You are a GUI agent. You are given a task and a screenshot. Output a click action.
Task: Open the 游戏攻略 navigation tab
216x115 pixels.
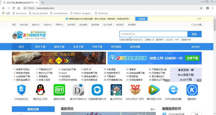pyautogui.click(x=135, y=47)
